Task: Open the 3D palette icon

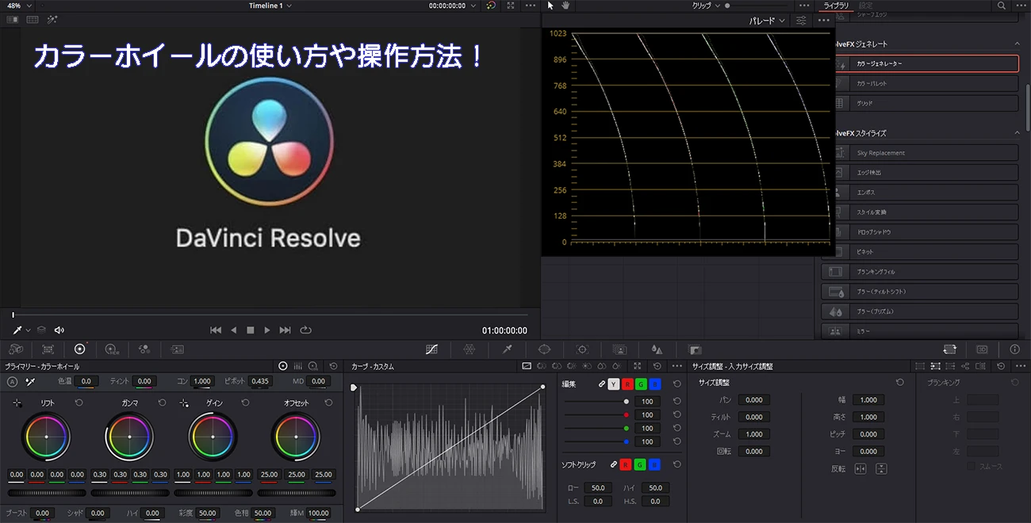Action: [982, 349]
